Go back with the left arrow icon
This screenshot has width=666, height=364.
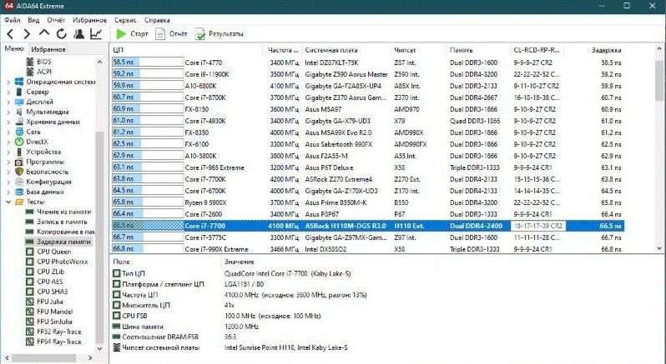[10, 34]
